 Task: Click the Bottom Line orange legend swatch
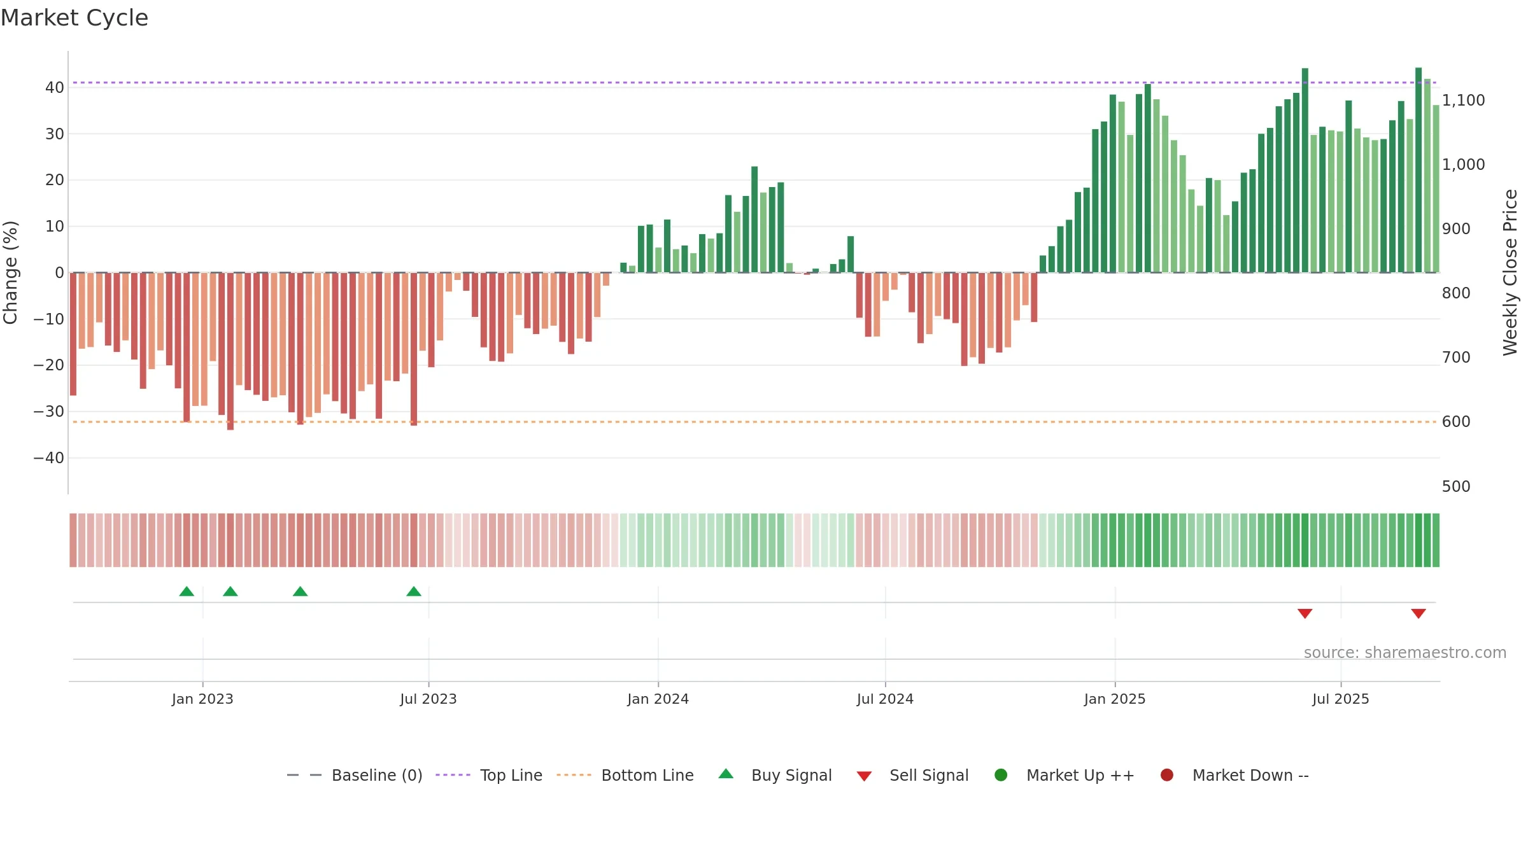[x=574, y=775]
